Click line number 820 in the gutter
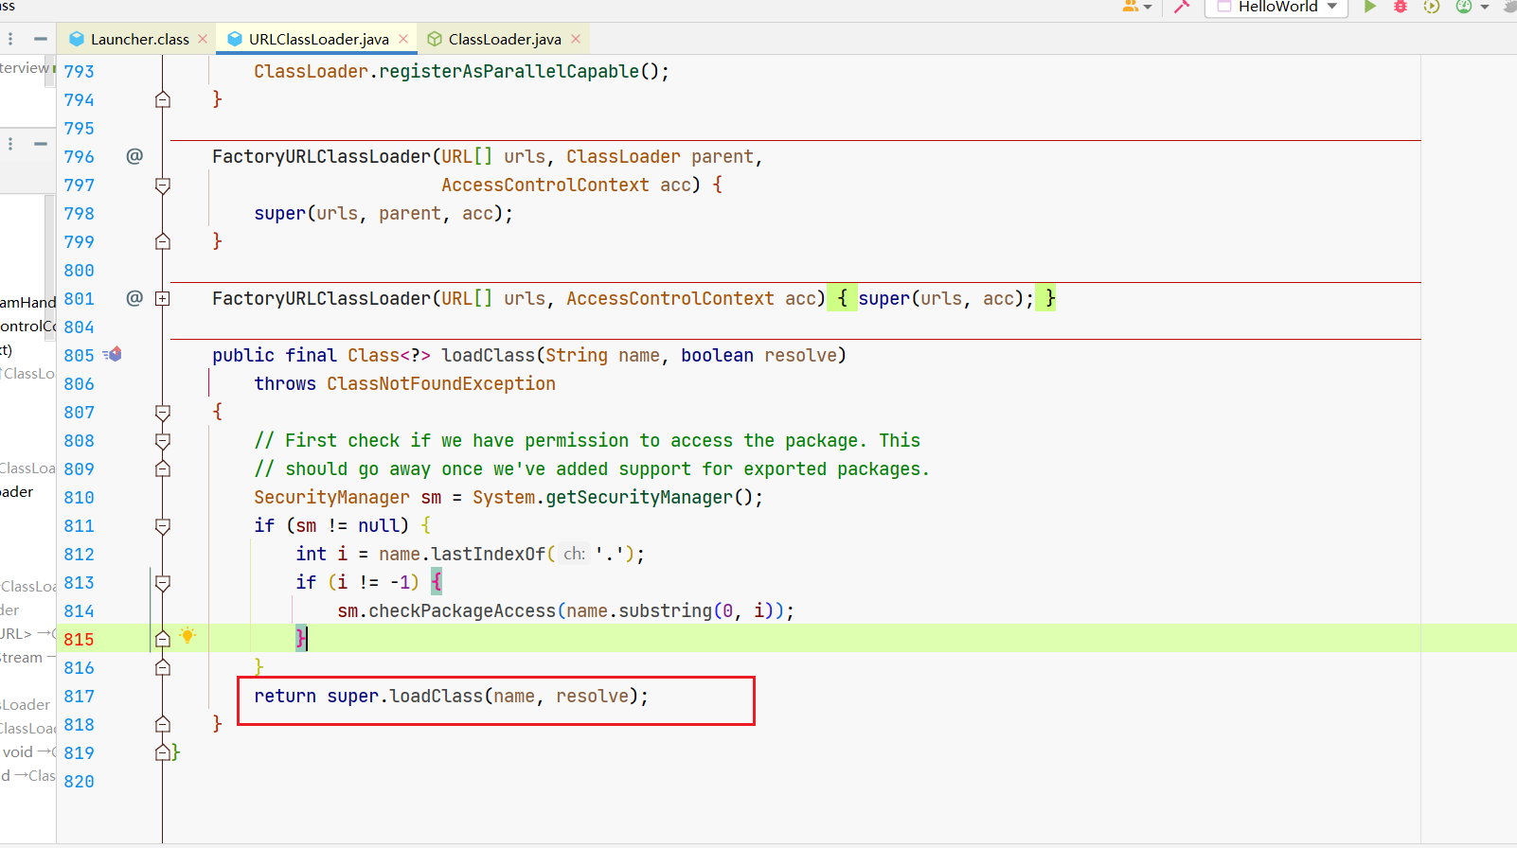The height and width of the screenshot is (848, 1517). tap(80, 781)
